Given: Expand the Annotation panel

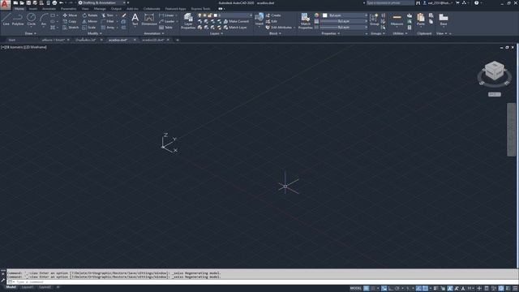Looking at the screenshot, I should point(154,33).
